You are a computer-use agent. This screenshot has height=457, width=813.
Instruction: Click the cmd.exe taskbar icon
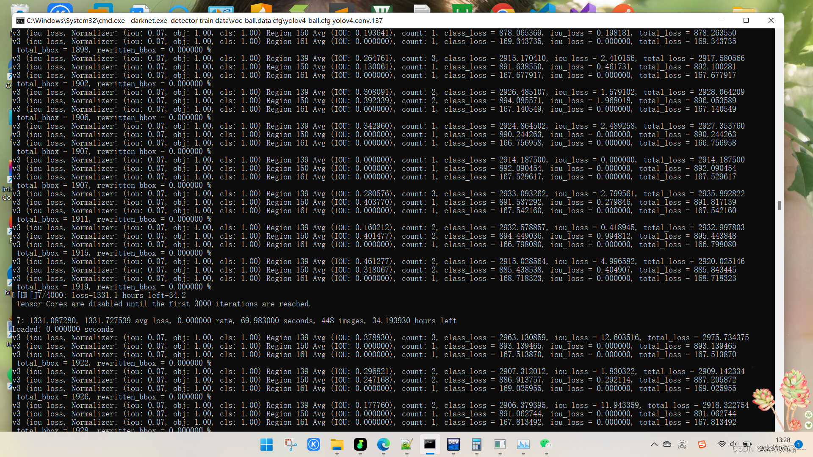tap(430, 444)
